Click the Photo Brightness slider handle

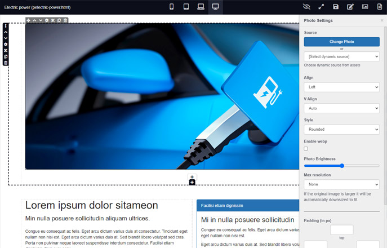click(342, 166)
